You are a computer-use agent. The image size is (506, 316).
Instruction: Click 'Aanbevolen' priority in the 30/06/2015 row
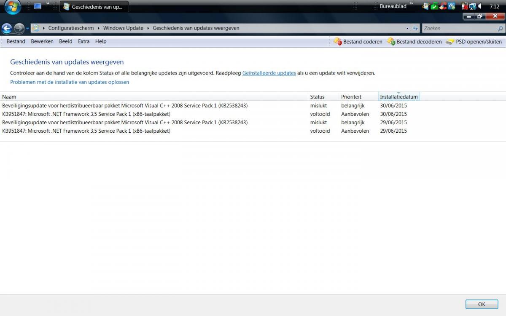coord(355,114)
